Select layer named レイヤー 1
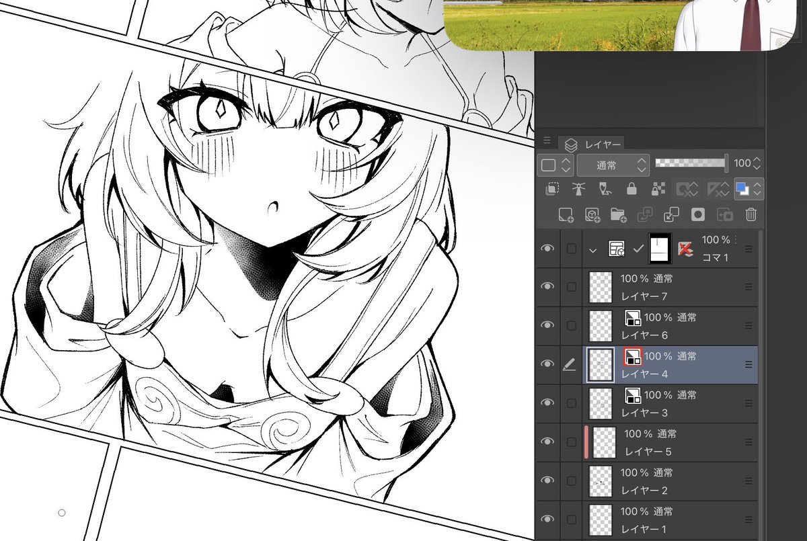Screen dimensions: 807x541 pyautogui.click(x=644, y=528)
